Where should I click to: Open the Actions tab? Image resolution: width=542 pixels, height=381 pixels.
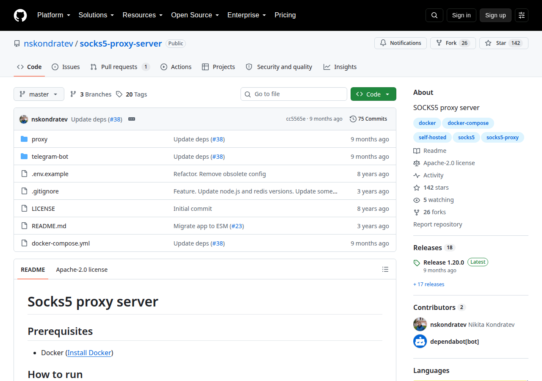[x=176, y=67]
